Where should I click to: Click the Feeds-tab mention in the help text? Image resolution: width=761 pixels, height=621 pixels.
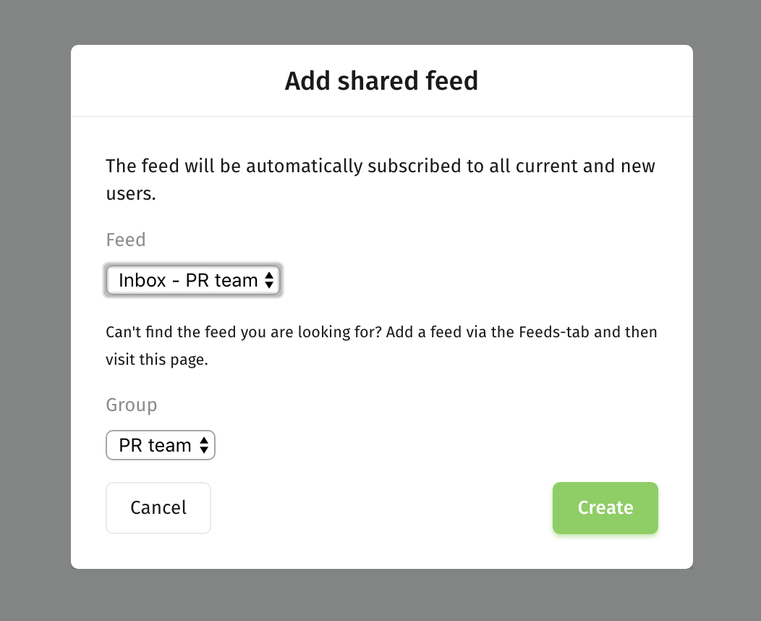pos(554,332)
